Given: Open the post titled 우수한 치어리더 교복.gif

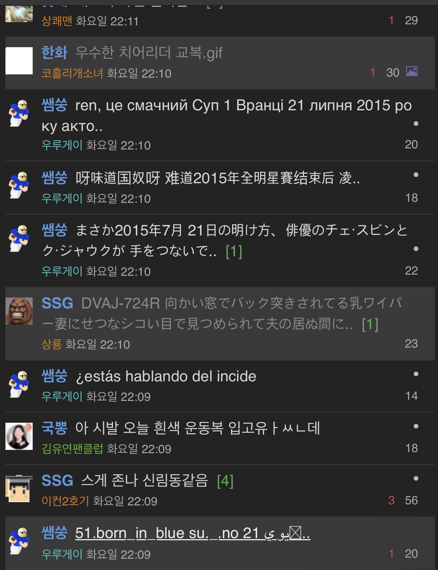Looking at the screenshot, I should [149, 53].
